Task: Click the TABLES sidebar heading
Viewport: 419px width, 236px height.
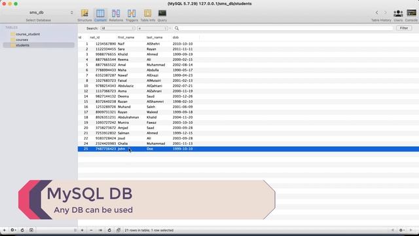Action: [x=12, y=28]
